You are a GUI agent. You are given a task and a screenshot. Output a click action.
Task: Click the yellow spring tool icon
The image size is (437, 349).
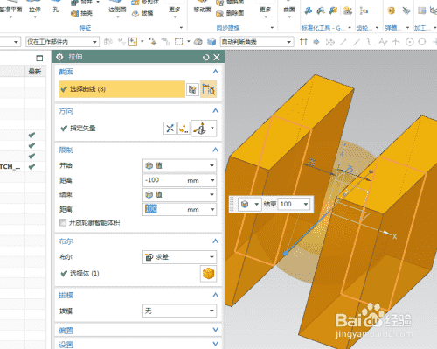click(392, 10)
